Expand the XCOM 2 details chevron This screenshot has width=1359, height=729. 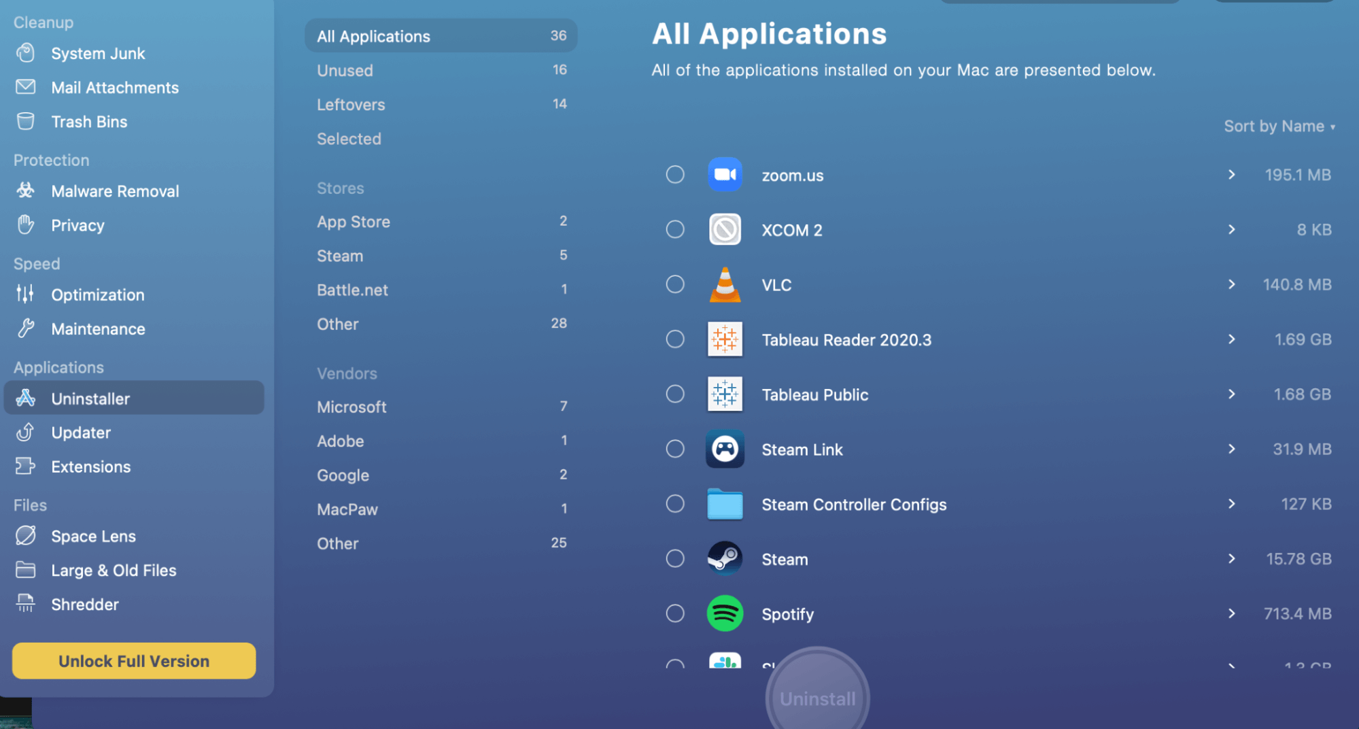pos(1231,230)
